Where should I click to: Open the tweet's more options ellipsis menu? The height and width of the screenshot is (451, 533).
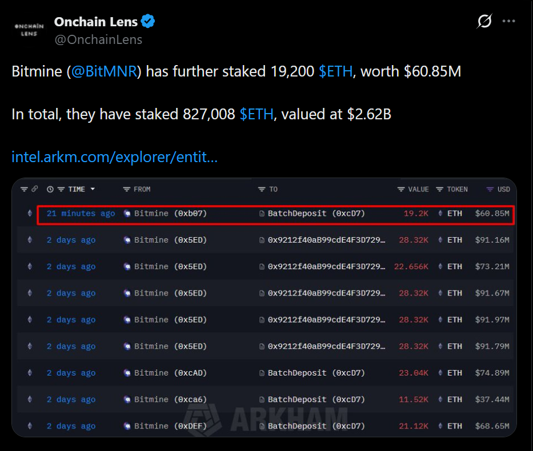(509, 21)
